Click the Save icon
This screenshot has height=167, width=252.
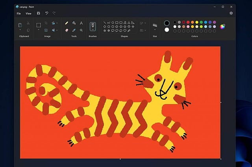(x=39, y=13)
